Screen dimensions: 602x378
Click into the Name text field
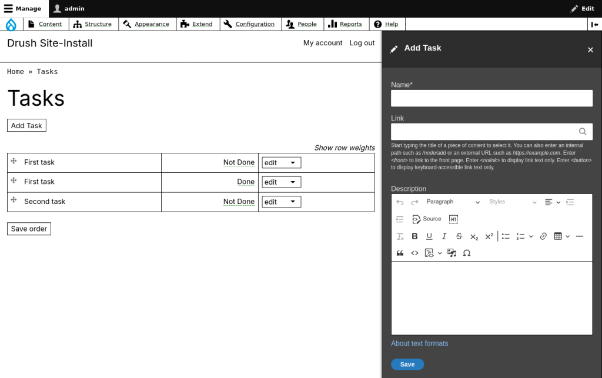(491, 98)
